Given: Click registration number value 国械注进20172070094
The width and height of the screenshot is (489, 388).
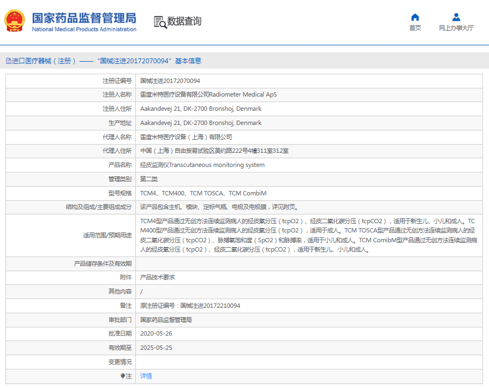Looking at the screenshot, I should click(170, 81).
